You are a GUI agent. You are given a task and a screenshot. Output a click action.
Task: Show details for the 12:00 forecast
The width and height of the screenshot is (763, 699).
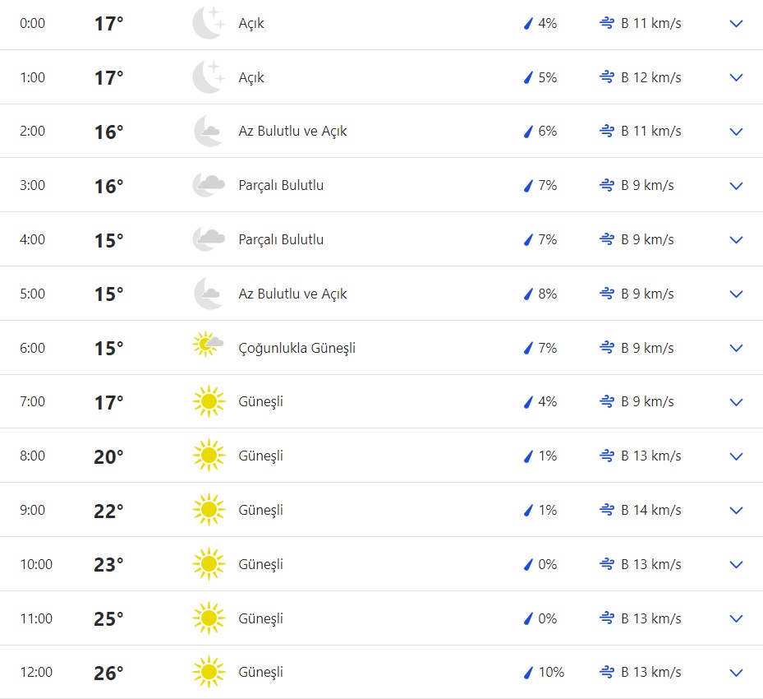[x=736, y=673]
